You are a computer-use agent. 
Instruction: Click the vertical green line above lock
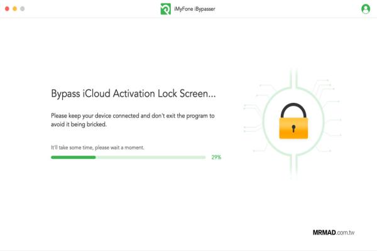click(293, 78)
